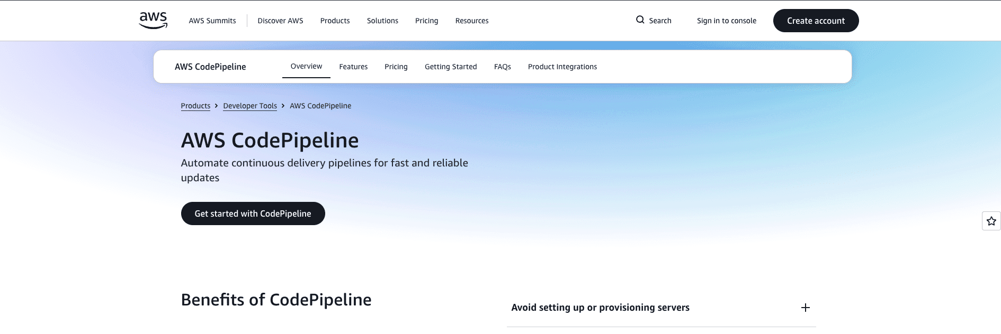Click the star feedback icon
1001x334 pixels.
991,221
